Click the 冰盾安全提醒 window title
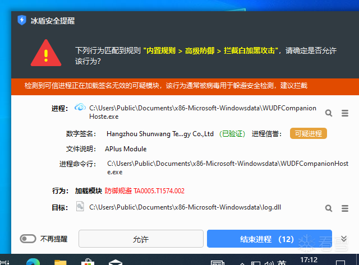 click(53, 21)
